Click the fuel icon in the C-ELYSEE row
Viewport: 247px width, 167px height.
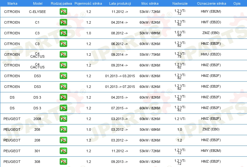coord(63,12)
